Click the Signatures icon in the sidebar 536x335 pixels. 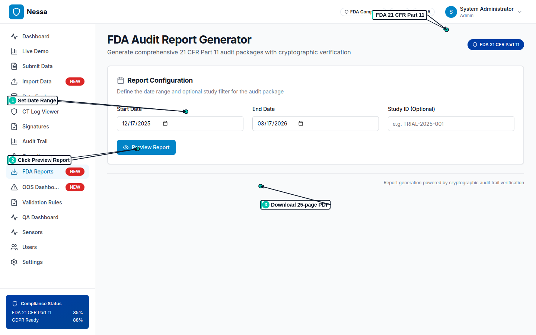pyautogui.click(x=14, y=126)
